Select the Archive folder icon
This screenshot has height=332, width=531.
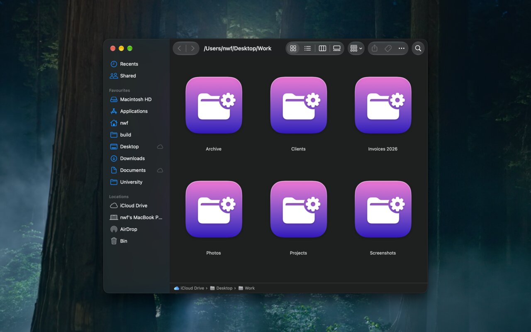[214, 105]
